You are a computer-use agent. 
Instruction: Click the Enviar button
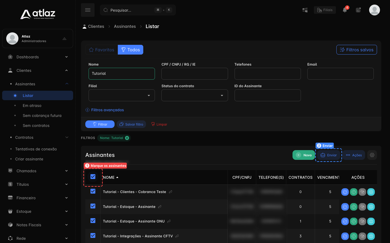tap(329, 155)
